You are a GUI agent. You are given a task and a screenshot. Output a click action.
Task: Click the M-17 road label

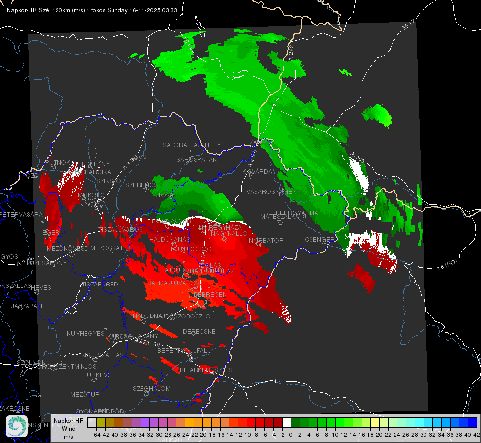409,24
